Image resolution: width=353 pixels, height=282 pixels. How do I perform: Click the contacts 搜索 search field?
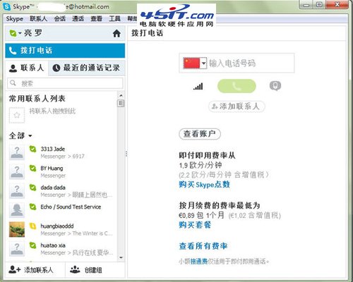click(65, 83)
